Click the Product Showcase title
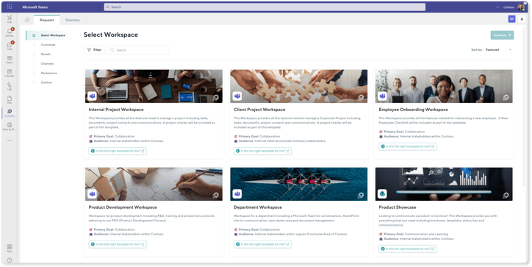The height and width of the screenshot is (267, 532). [398, 207]
